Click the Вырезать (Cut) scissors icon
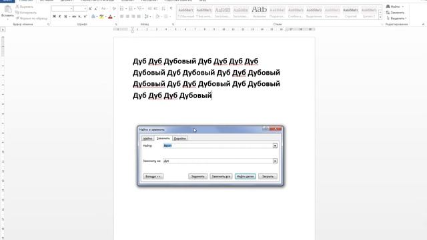Screen dimensions: 427x240 (x=17, y=7)
